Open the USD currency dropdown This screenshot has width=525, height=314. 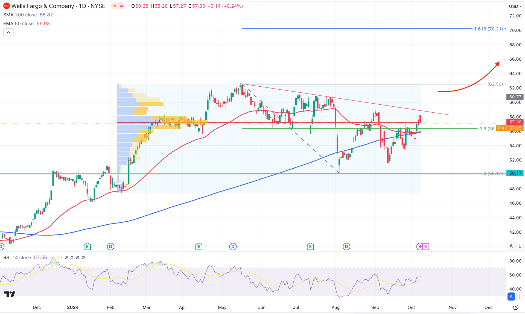(515, 6)
